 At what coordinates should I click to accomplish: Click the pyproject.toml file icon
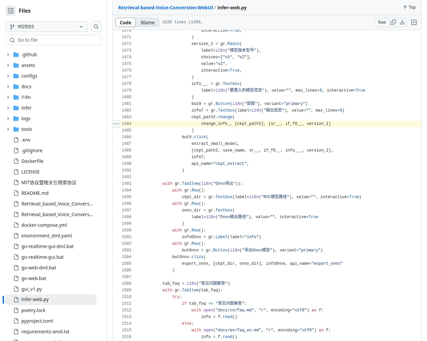16,321
